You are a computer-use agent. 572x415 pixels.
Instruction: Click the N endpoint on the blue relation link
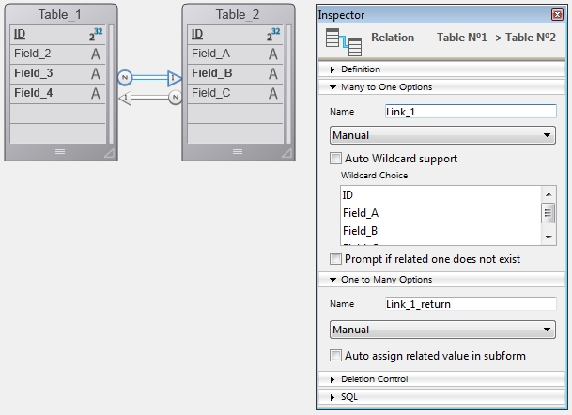[123, 77]
